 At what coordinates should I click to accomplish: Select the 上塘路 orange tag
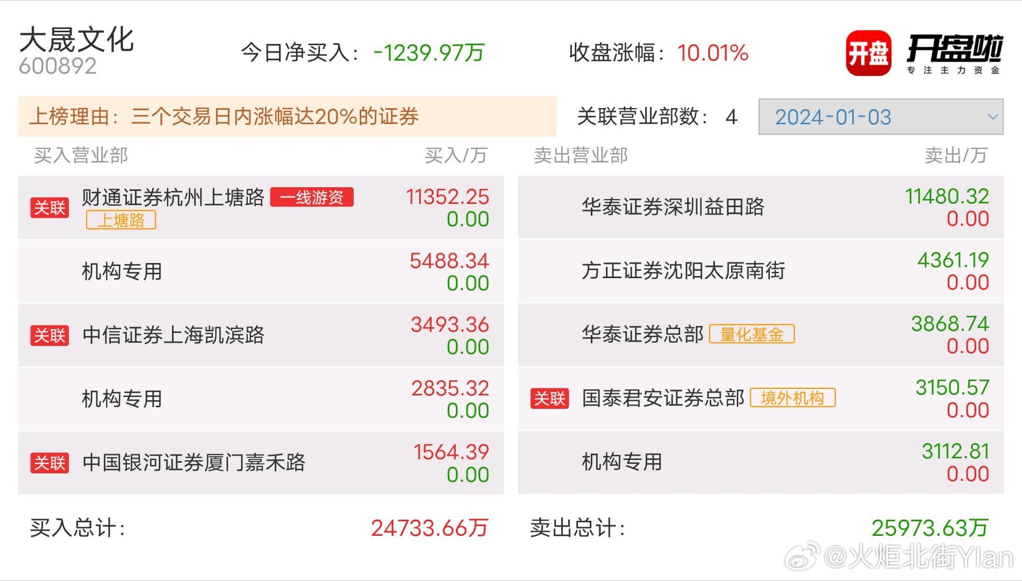pos(121,220)
